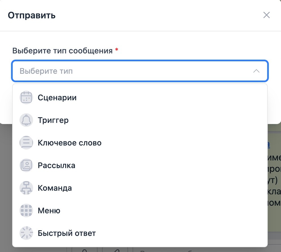Click the Выберите тип combo box field
The image size is (281, 252).
pyautogui.click(x=127, y=71)
